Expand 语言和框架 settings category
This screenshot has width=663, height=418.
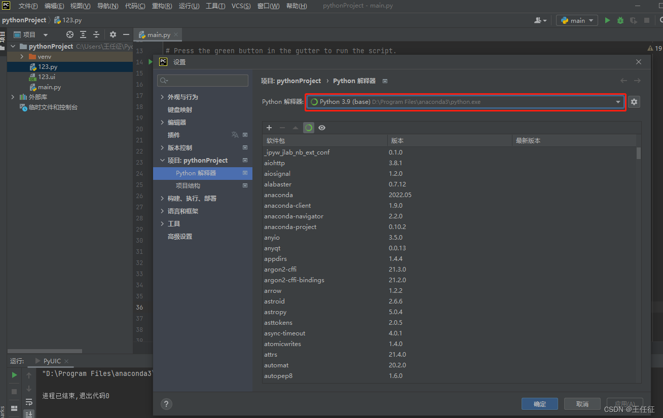162,211
